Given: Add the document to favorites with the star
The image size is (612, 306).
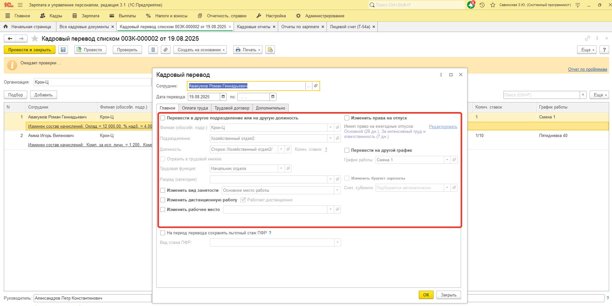Looking at the screenshot, I should click(x=35, y=39).
